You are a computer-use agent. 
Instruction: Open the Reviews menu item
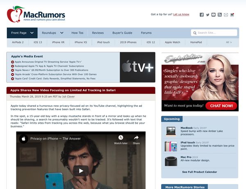[98, 33]
